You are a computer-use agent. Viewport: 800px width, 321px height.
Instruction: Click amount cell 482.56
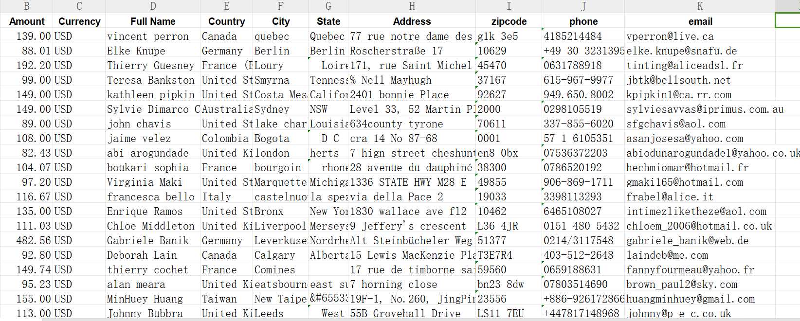tap(27, 240)
